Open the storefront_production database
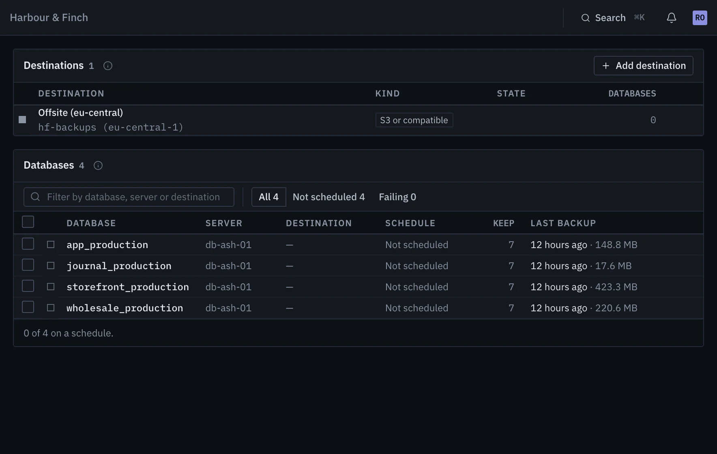The height and width of the screenshot is (454, 717). [128, 287]
